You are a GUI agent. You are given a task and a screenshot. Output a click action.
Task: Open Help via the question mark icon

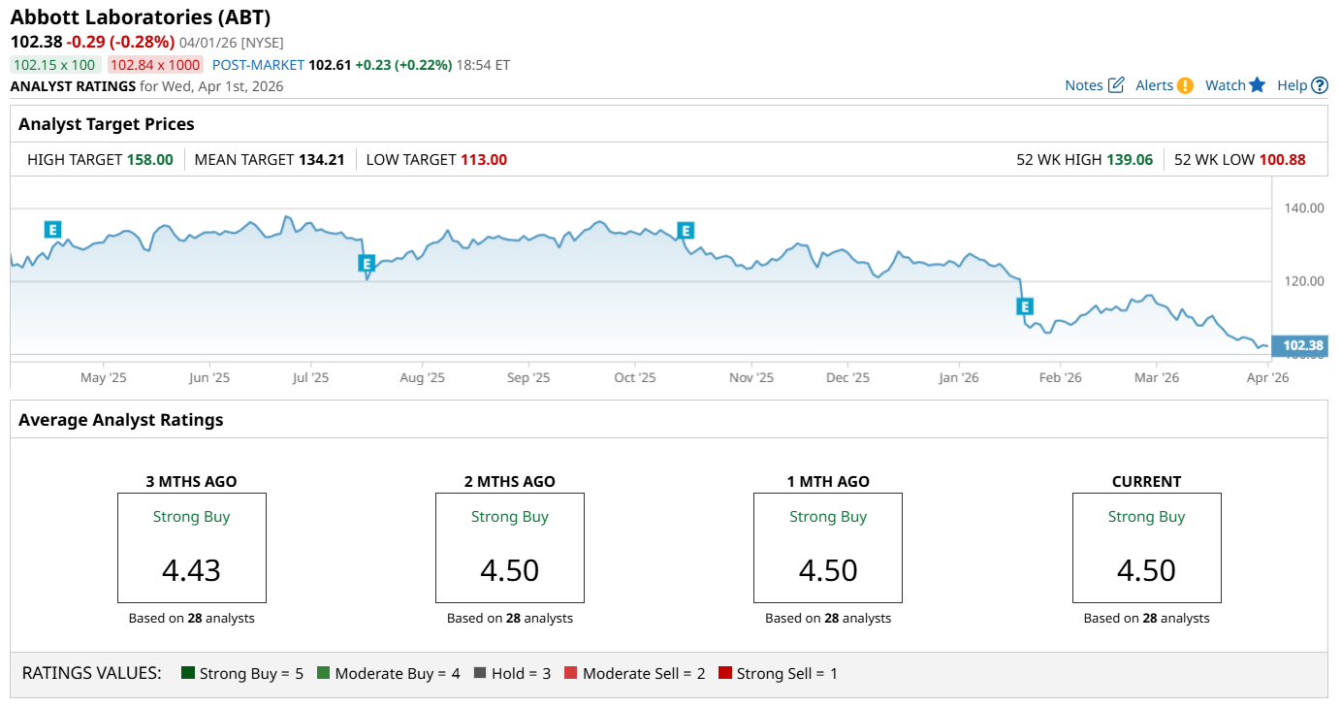pos(1320,85)
